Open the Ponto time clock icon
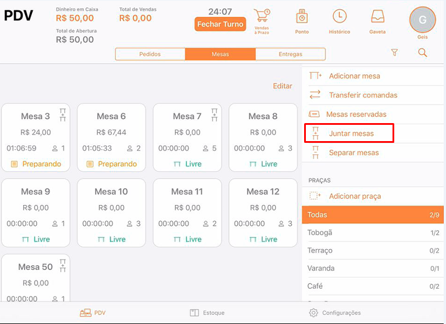The image size is (446, 324). (x=302, y=16)
